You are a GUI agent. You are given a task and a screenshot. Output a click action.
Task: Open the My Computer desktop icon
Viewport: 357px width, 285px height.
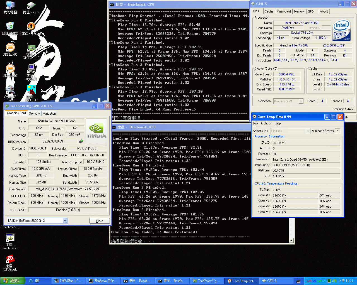tap(10, 8)
